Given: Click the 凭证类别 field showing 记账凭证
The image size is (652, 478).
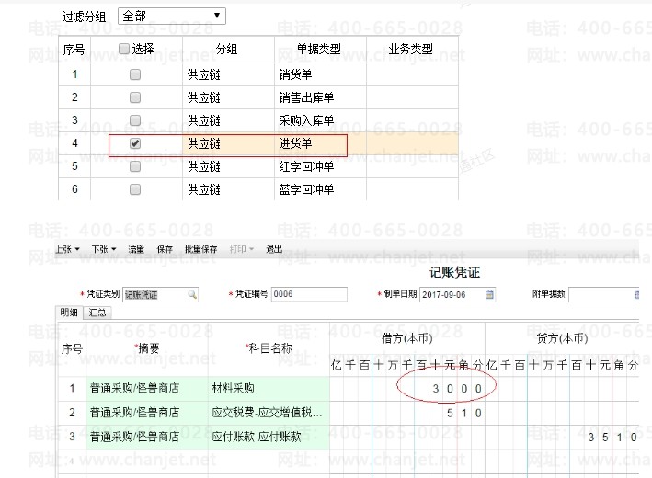Looking at the screenshot, I should click(x=160, y=295).
